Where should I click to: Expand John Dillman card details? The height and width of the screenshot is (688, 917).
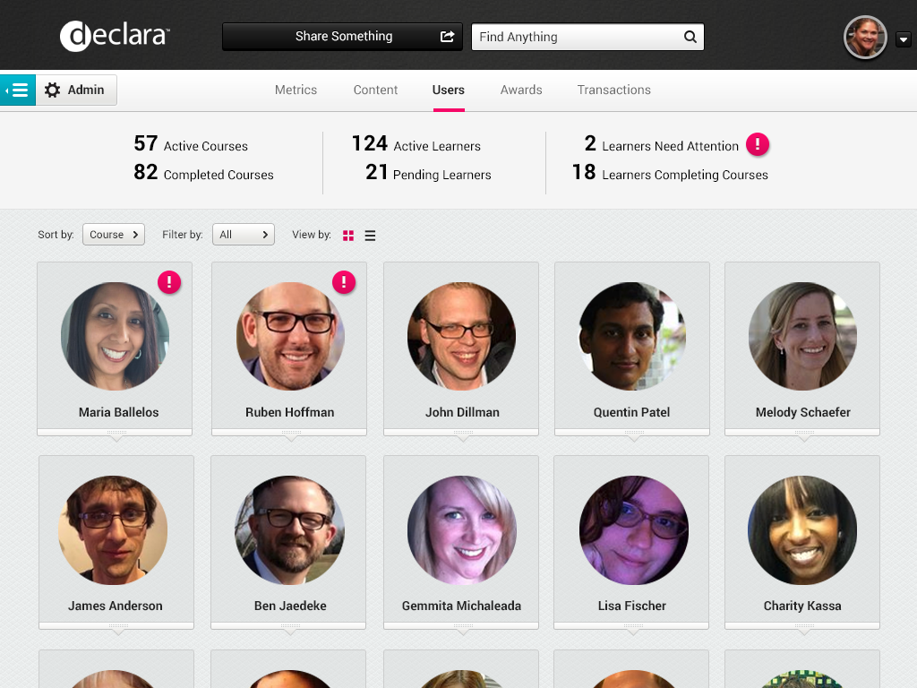(463, 434)
